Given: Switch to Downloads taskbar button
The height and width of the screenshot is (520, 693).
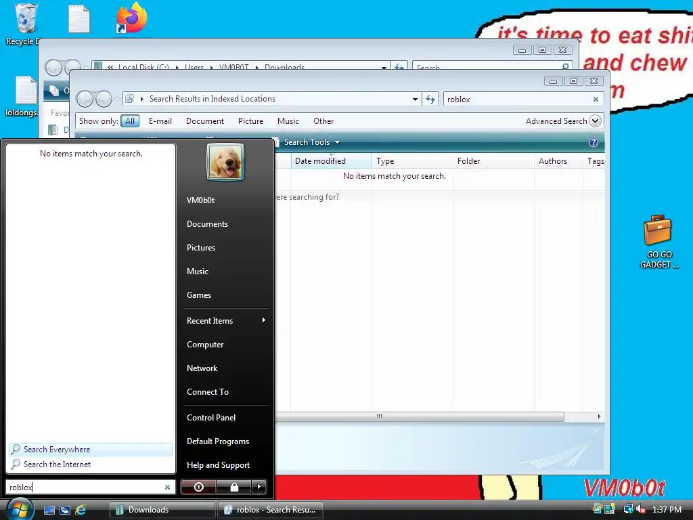Looking at the screenshot, I should [162, 510].
